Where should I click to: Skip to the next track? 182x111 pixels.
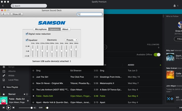point(14,108)
